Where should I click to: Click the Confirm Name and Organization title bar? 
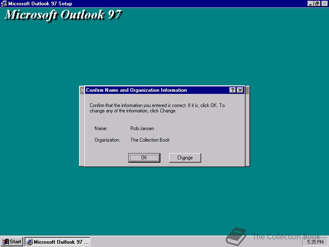pyautogui.click(x=157, y=90)
